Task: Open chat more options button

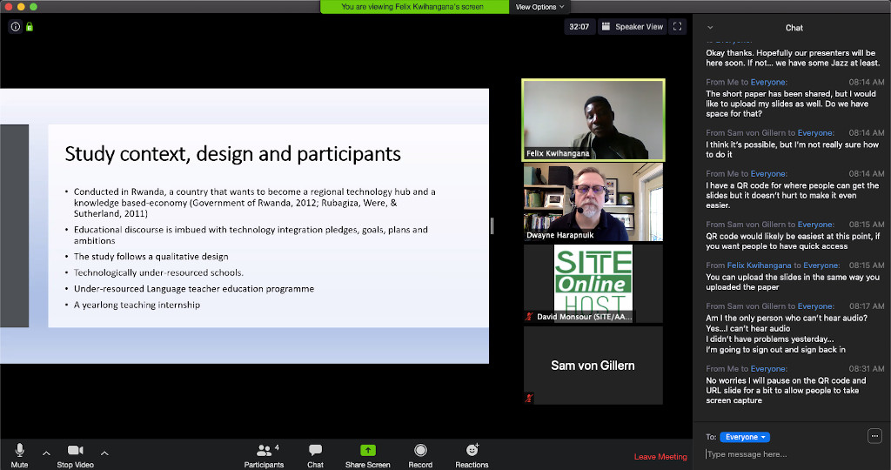Action: 874,436
